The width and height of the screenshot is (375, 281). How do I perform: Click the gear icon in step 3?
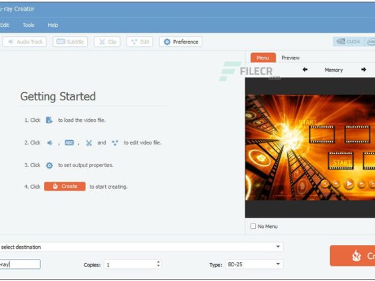pos(50,165)
